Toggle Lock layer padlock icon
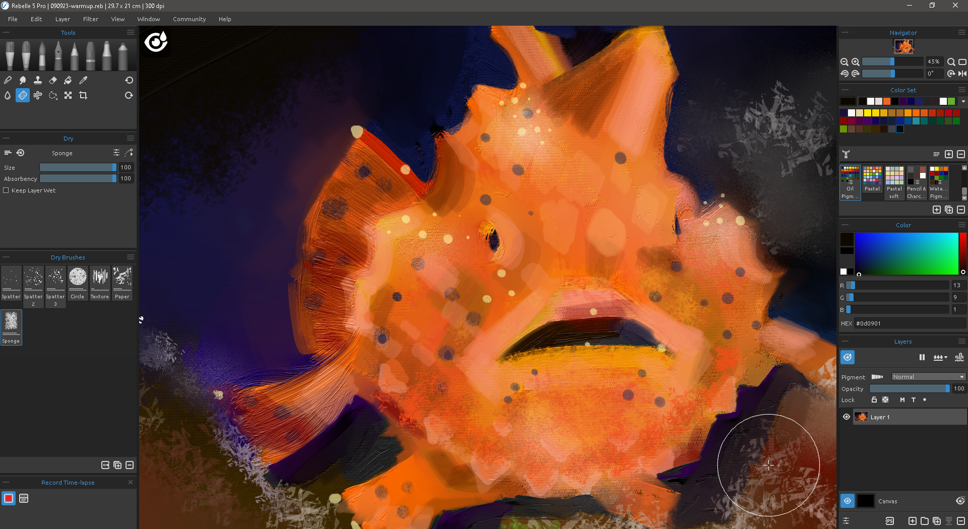The width and height of the screenshot is (968, 529). tap(874, 400)
